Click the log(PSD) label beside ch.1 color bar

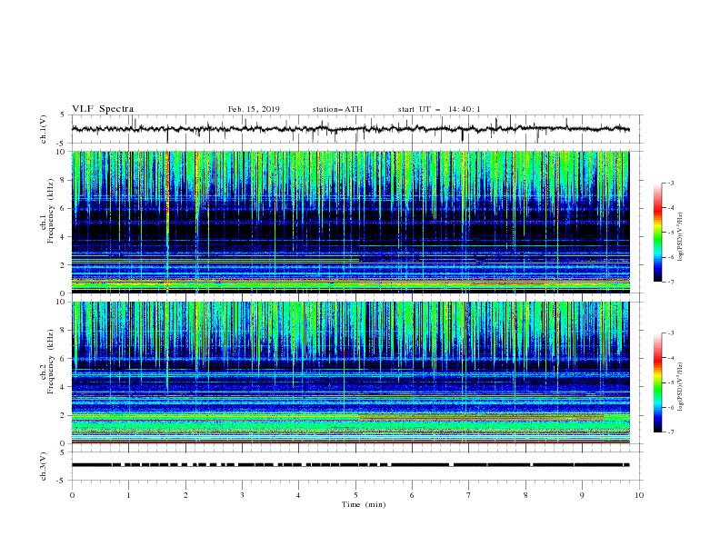point(681,237)
